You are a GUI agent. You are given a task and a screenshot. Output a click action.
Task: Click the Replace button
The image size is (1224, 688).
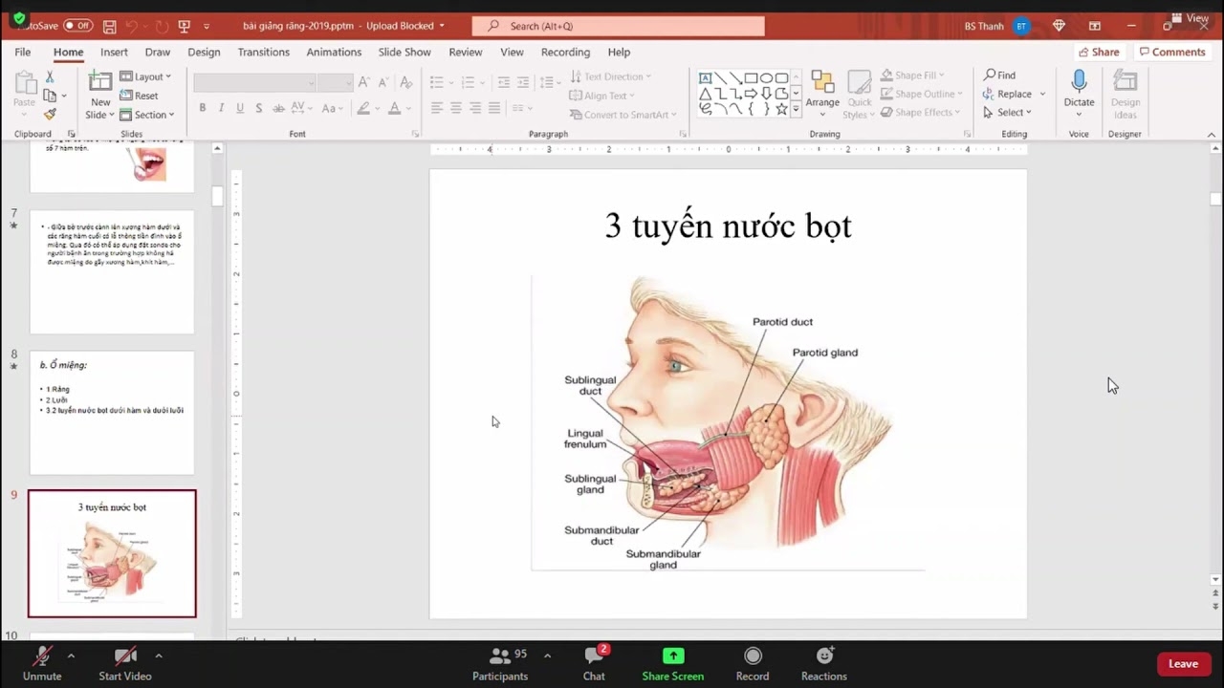tap(1007, 94)
